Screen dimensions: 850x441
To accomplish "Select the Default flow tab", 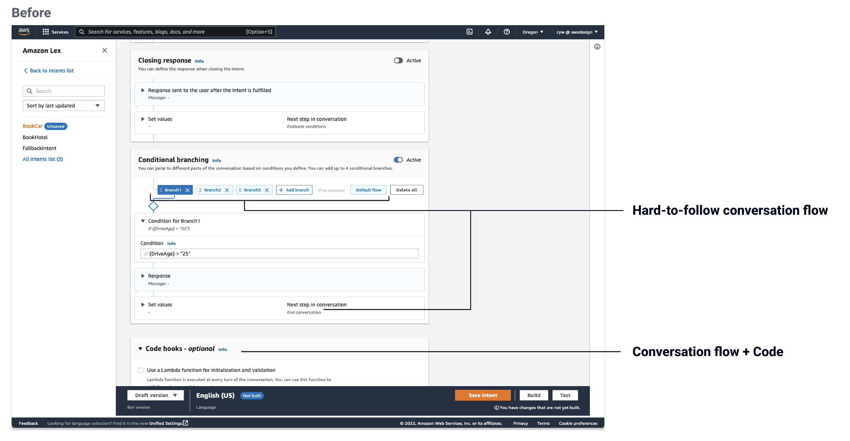I will click(x=368, y=190).
